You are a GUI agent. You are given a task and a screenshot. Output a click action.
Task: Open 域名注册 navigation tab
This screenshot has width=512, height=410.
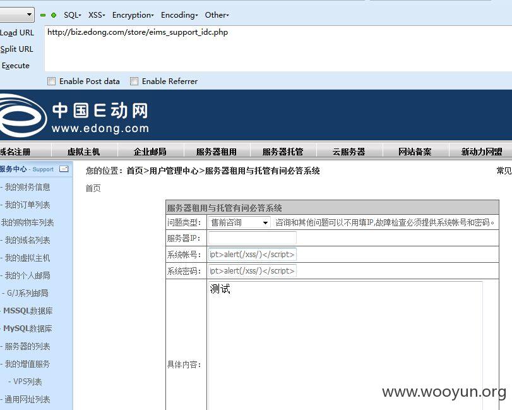(15, 152)
